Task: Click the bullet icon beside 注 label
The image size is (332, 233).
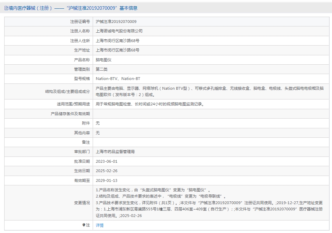Action: tap(84, 225)
